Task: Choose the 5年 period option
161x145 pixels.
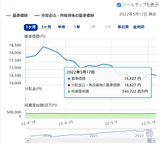Action: [108, 27]
